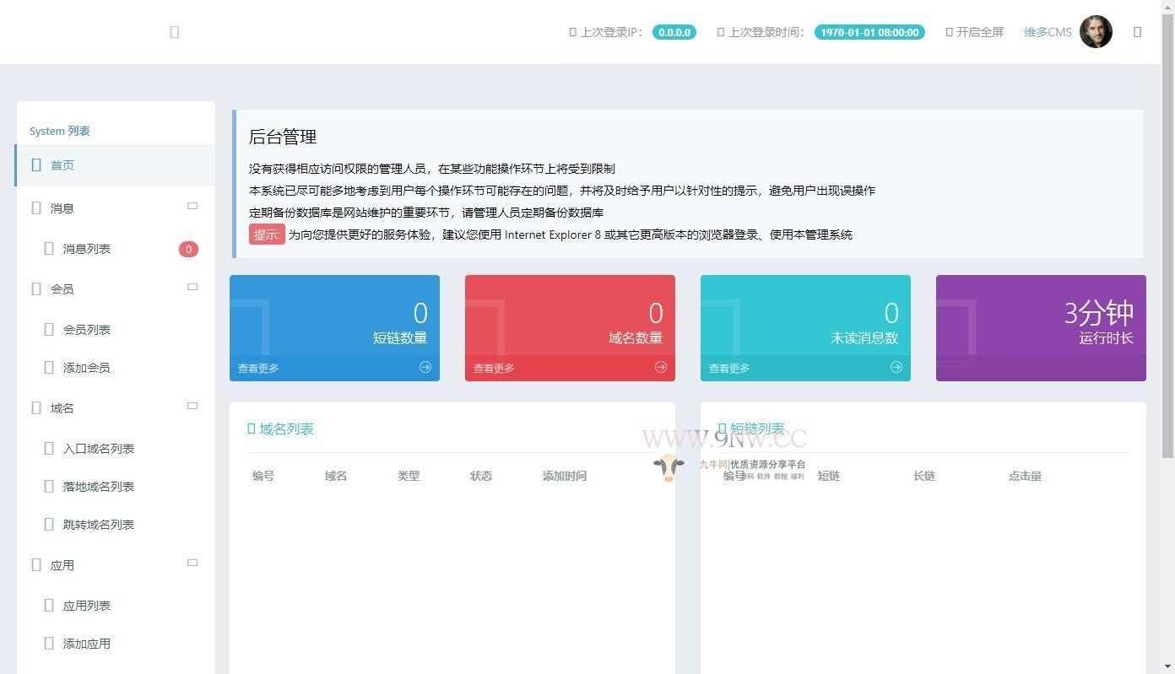Click the 首页 home icon in sidebar

35,164
